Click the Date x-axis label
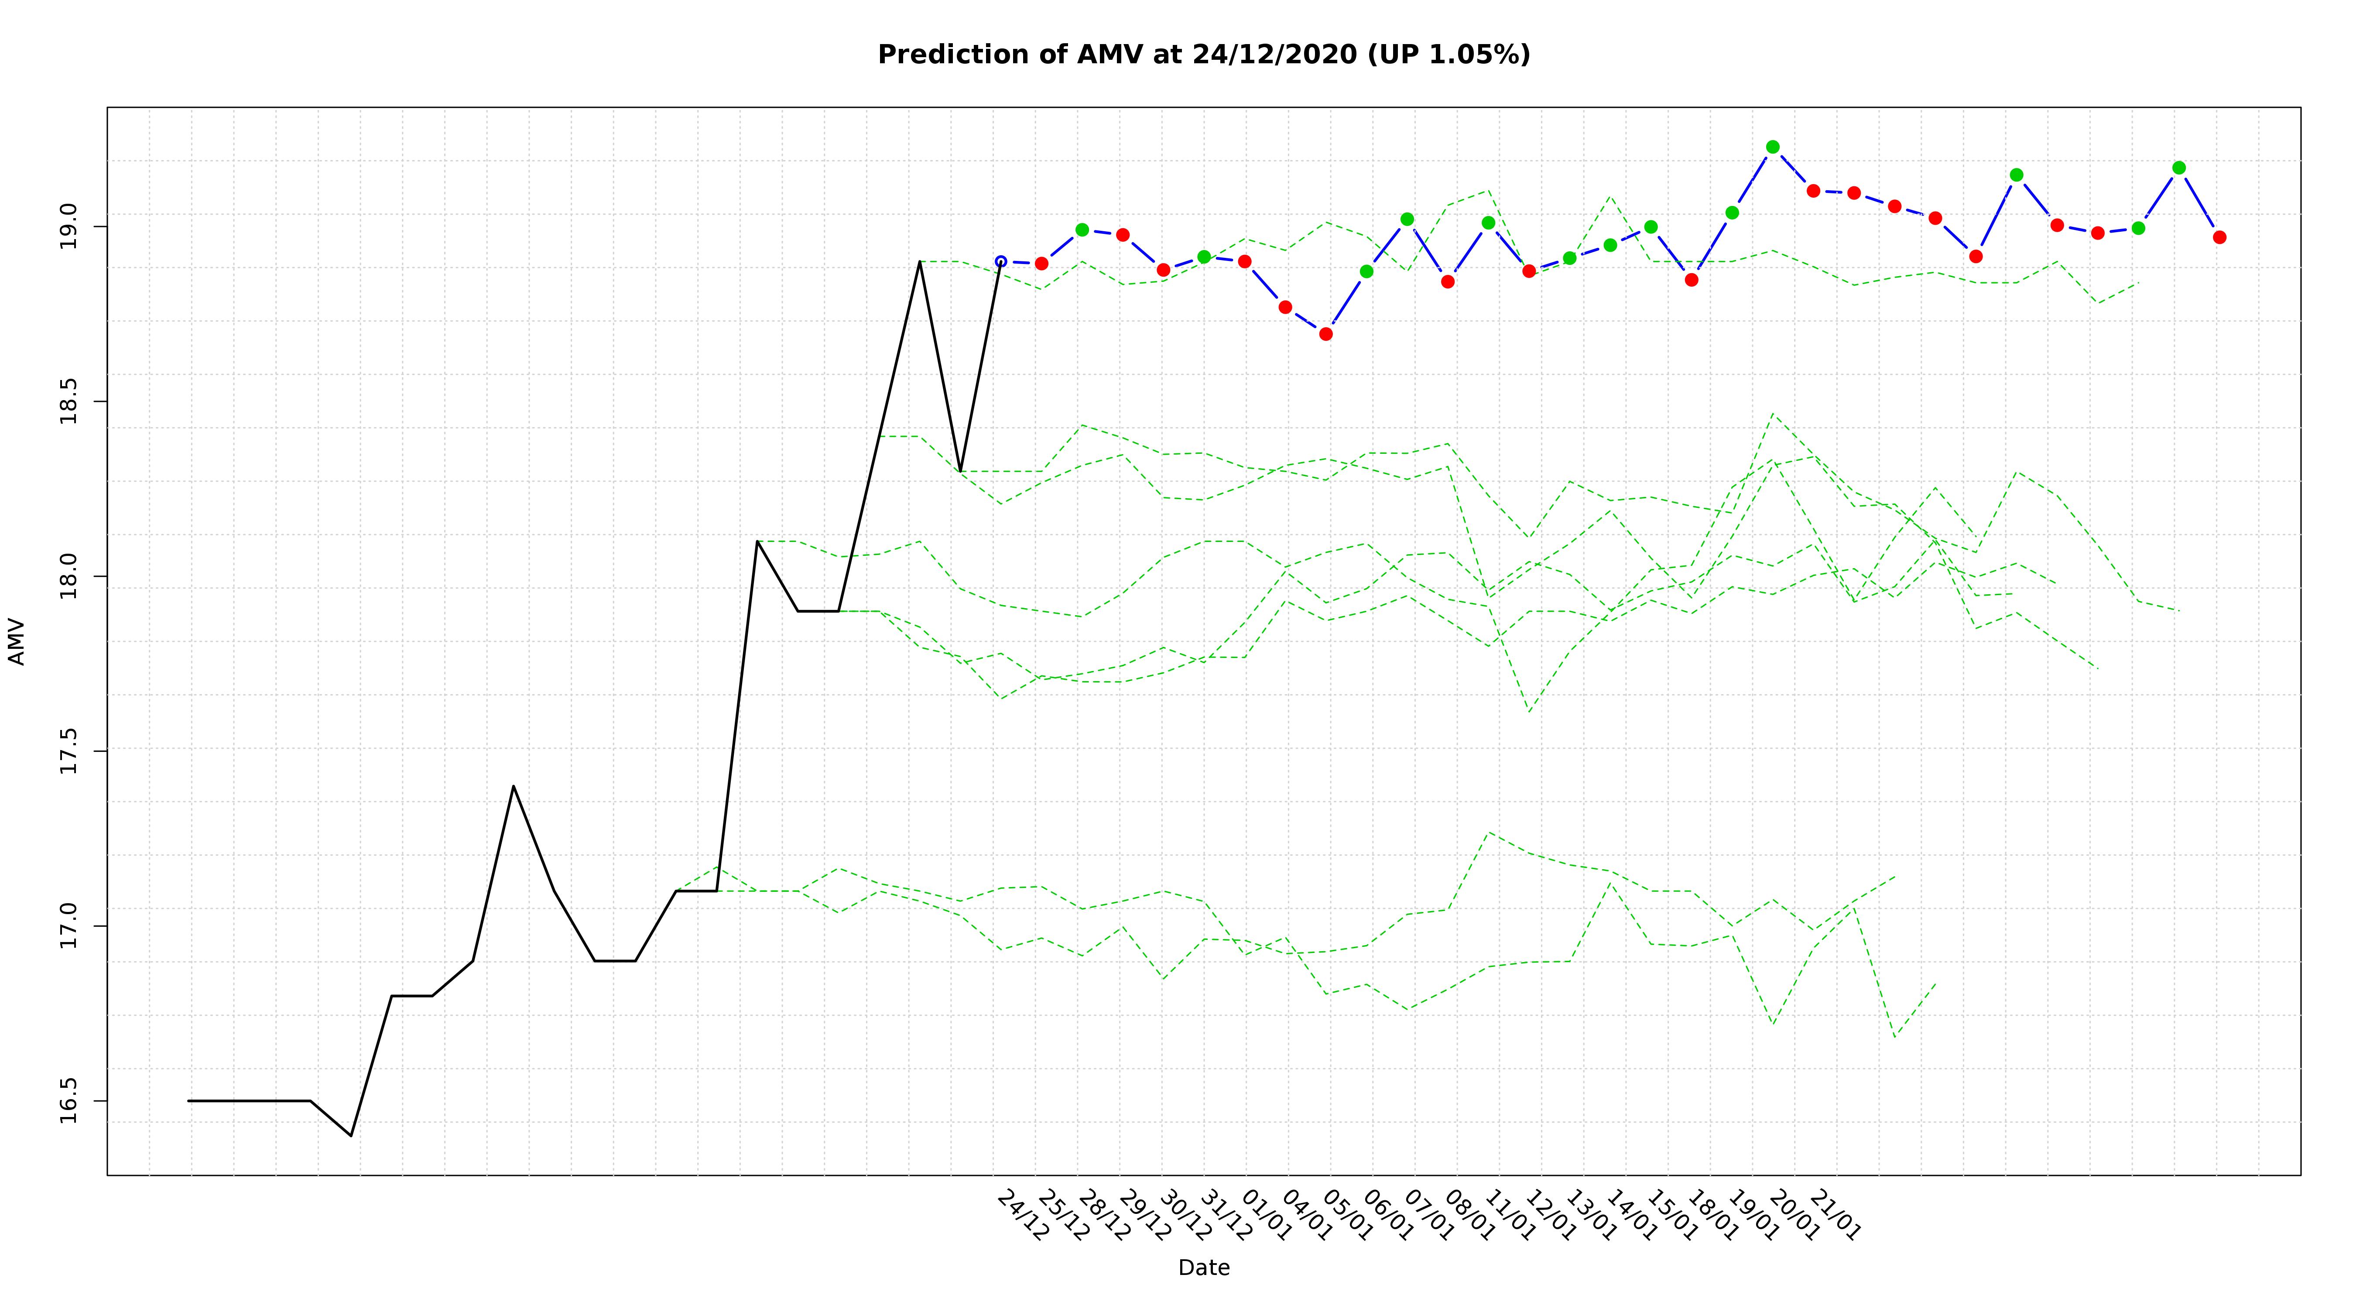The image size is (2356, 1309). click(x=1204, y=1268)
